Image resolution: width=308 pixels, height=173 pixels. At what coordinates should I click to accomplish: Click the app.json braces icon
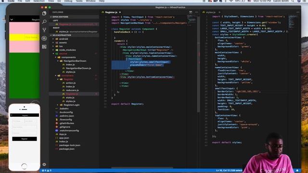coord(57,138)
